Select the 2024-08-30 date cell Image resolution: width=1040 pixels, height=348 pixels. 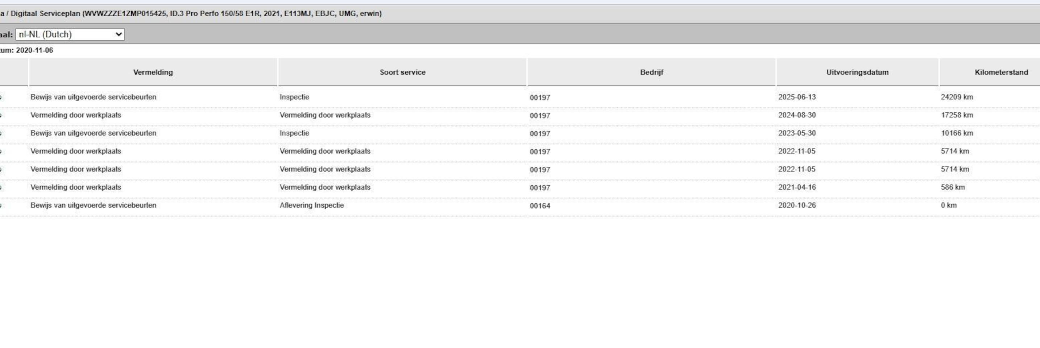[796, 115]
